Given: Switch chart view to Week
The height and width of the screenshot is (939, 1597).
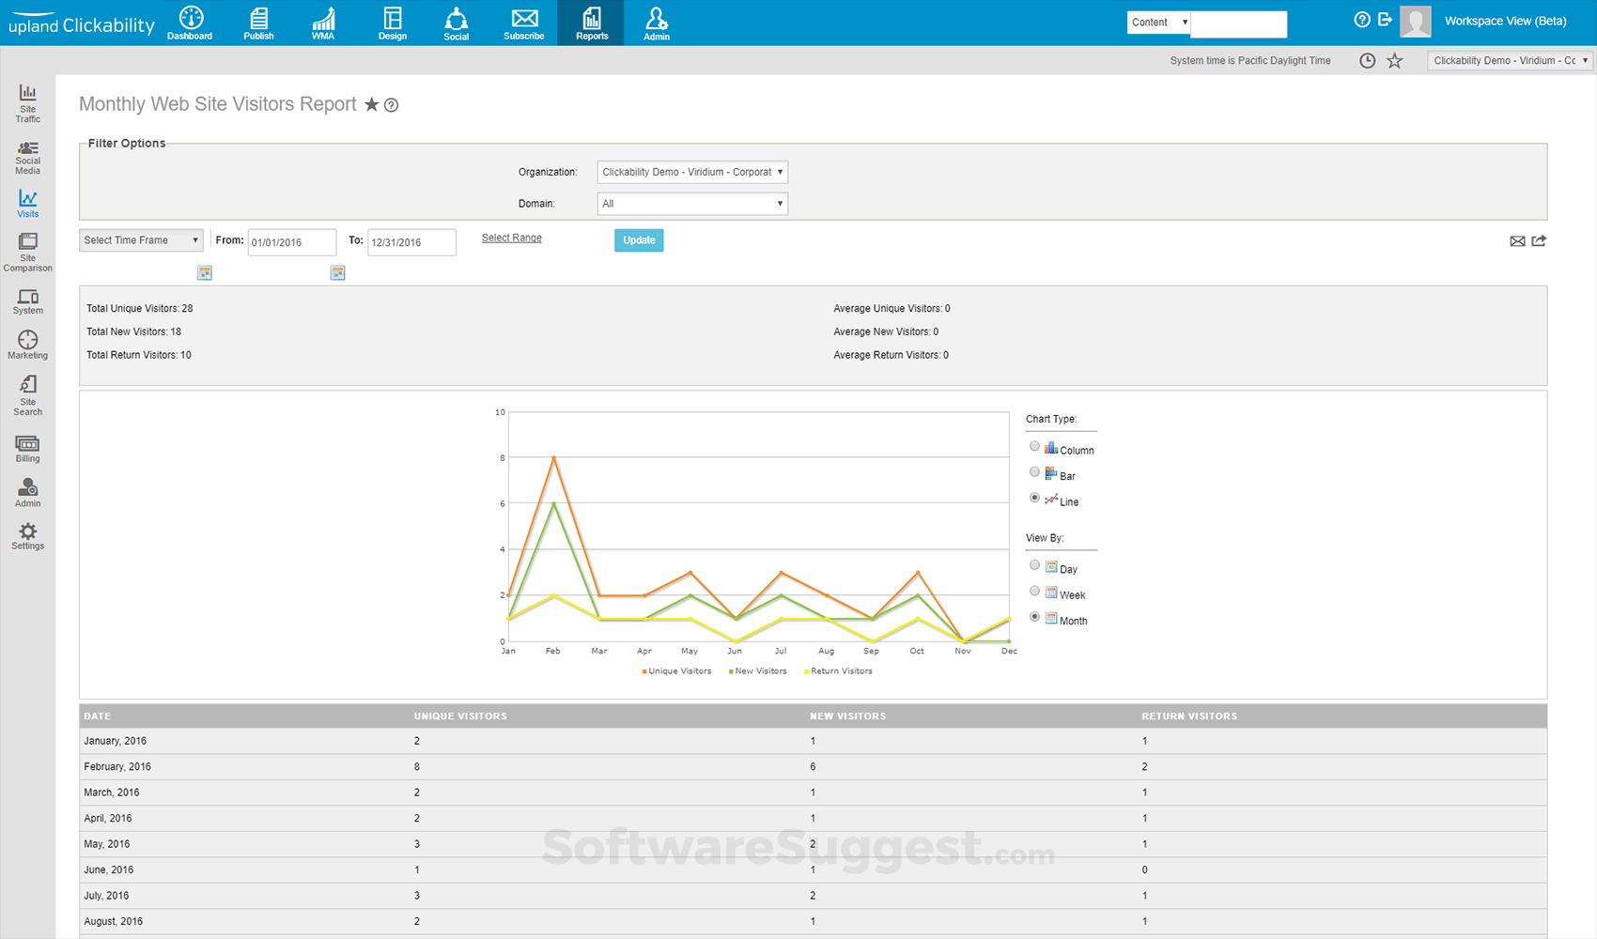Looking at the screenshot, I should pos(1034,591).
